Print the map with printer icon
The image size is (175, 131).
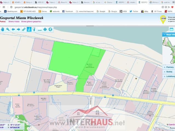(x=45, y=29)
